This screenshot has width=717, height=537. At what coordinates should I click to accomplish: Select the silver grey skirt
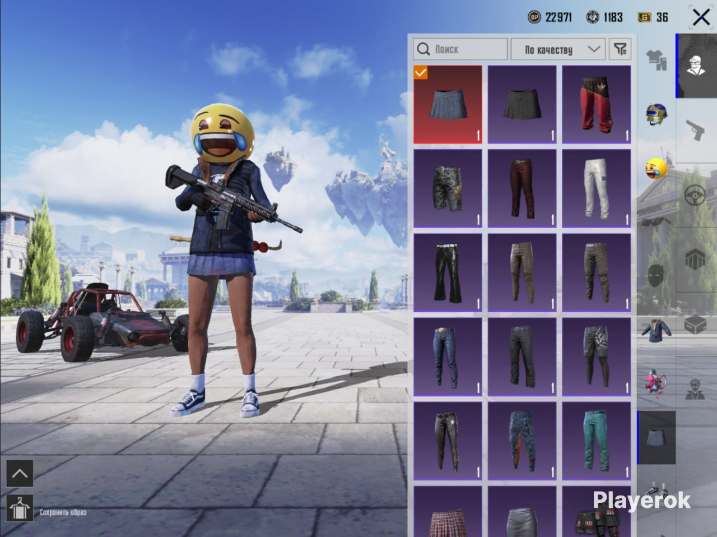tap(522, 511)
